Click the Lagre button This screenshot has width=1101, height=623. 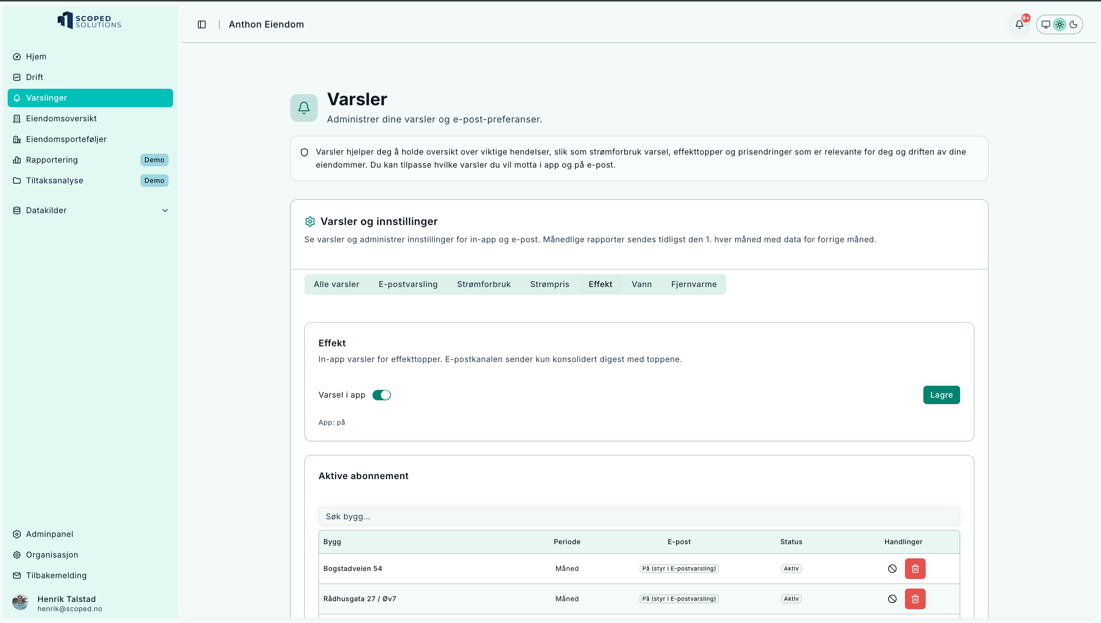[941, 395]
